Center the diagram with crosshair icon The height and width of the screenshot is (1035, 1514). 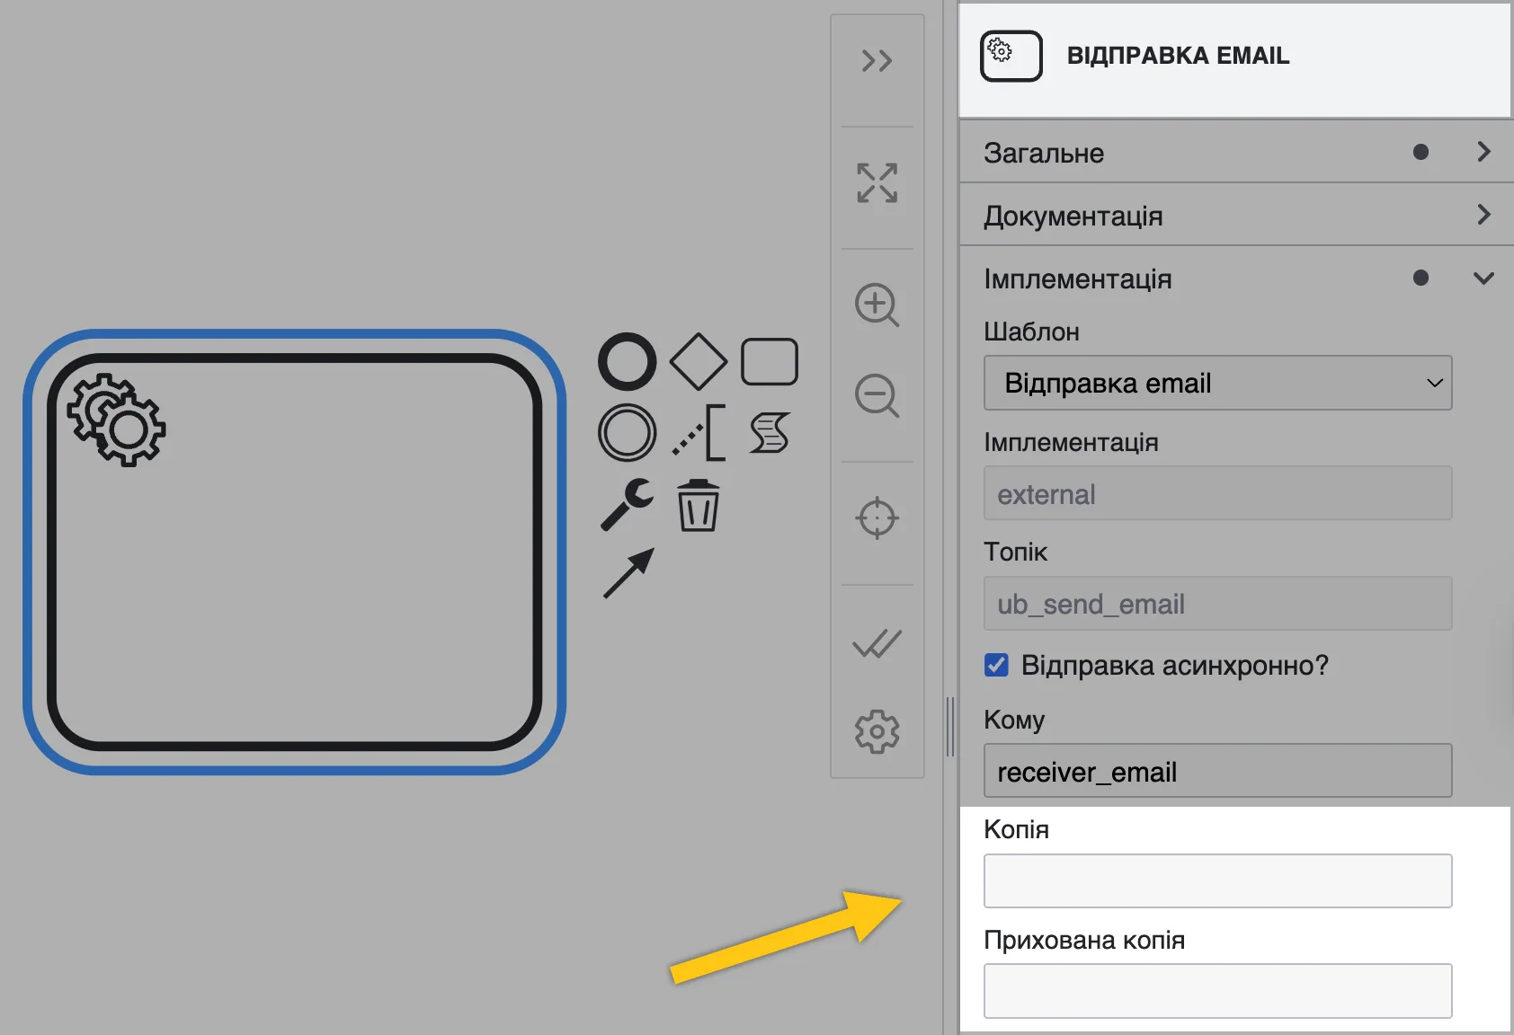tap(877, 518)
